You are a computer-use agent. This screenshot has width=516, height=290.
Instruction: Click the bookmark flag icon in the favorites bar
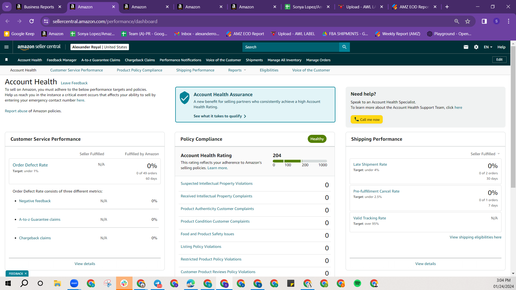[6, 60]
